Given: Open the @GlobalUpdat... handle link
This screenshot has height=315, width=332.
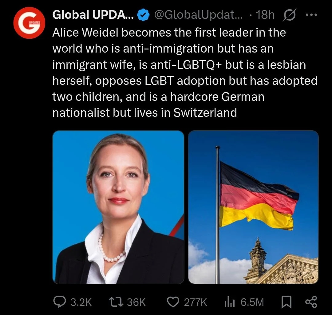Looking at the screenshot, I should 198,15.
